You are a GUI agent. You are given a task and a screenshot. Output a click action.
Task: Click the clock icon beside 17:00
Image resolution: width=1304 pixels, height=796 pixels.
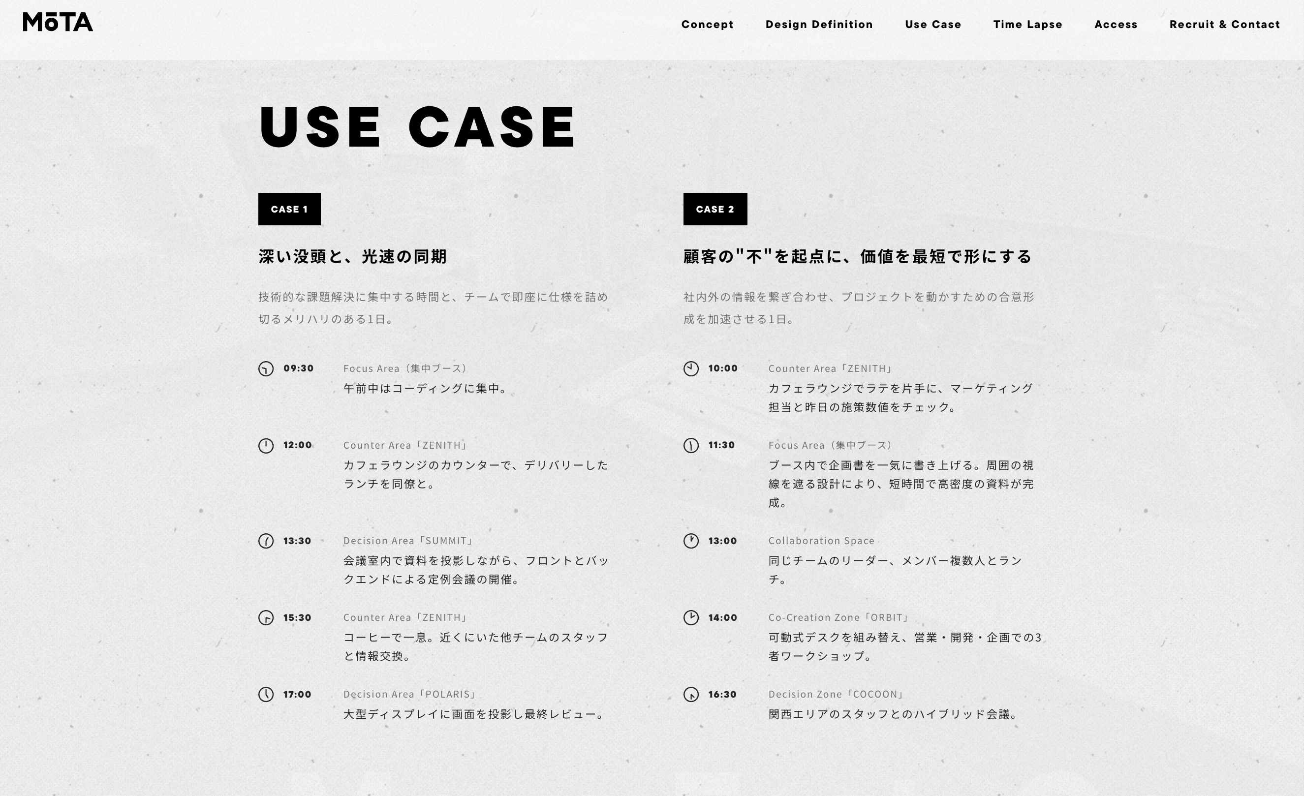(266, 694)
